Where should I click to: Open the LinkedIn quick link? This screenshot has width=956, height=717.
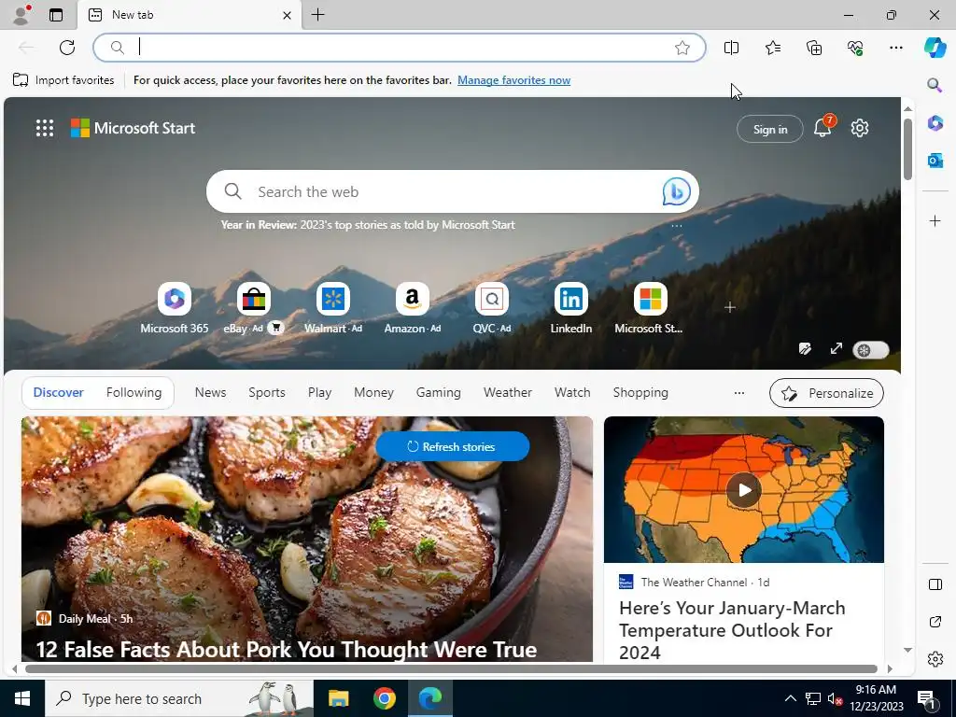pyautogui.click(x=570, y=308)
